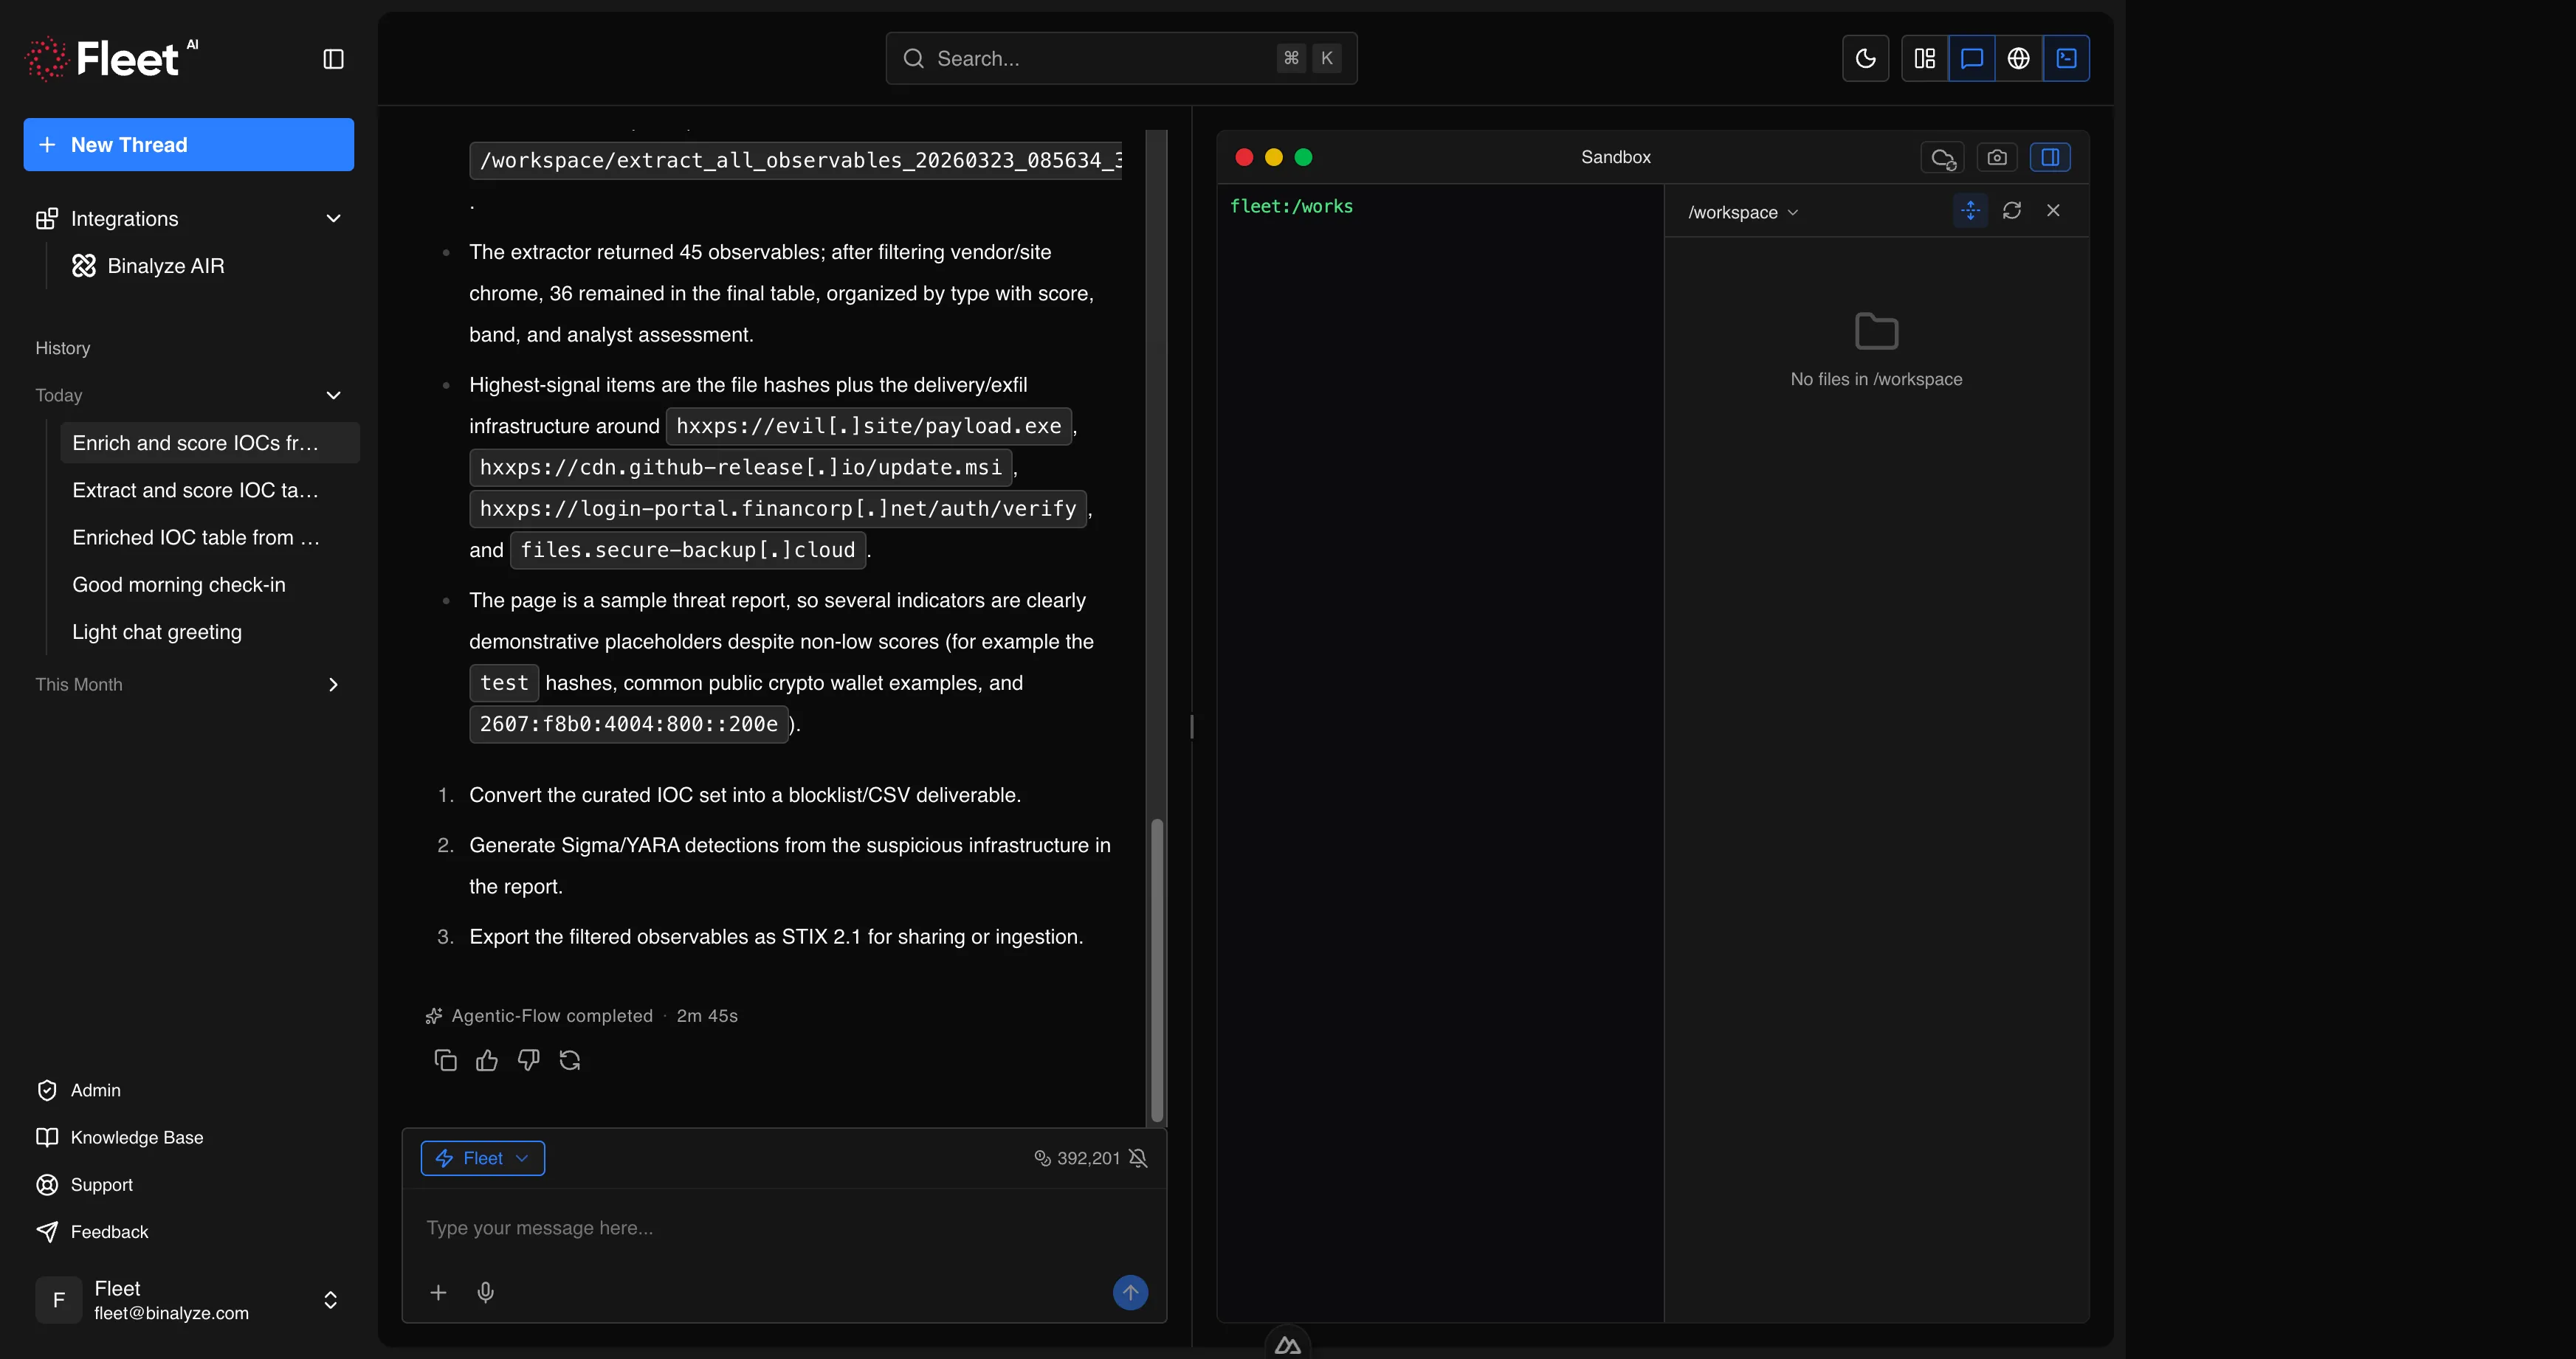This screenshot has height=1359, width=2576.
Task: Select the Good morning check-in thread
Action: (x=178, y=584)
